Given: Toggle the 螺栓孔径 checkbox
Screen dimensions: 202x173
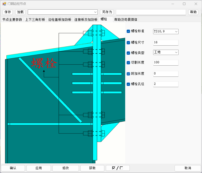Looking at the screenshot, I should tap(128, 84).
